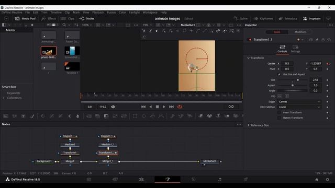The height and width of the screenshot is (188, 335).
Task: Toggle the Center keyframe diamond
Action: click(327, 64)
